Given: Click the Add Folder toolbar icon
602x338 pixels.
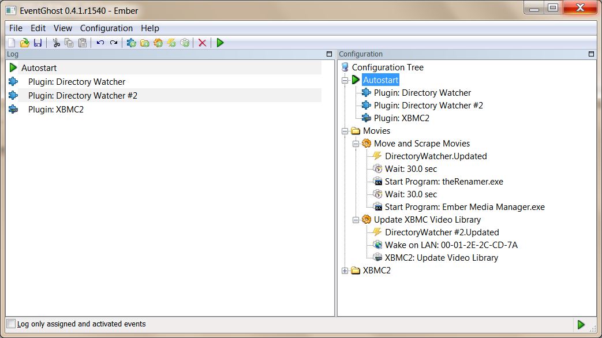Looking at the screenshot, I should (145, 43).
